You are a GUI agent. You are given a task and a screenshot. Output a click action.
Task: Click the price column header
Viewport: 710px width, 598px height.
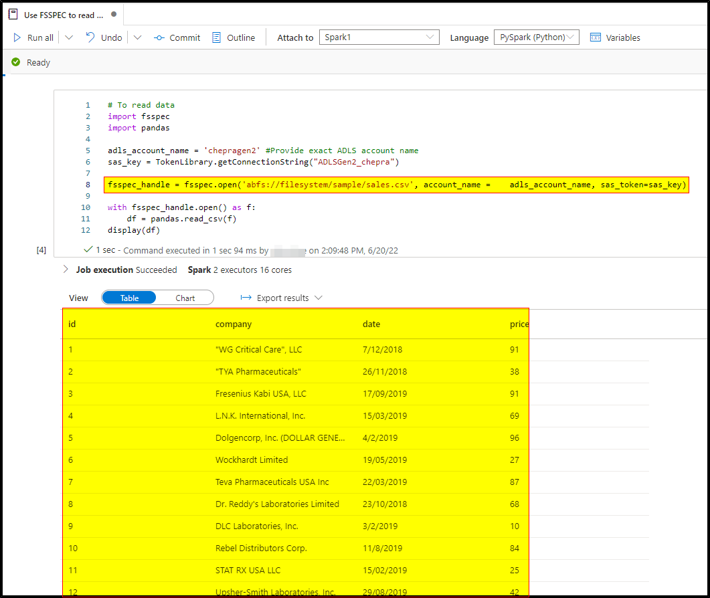pyautogui.click(x=519, y=324)
